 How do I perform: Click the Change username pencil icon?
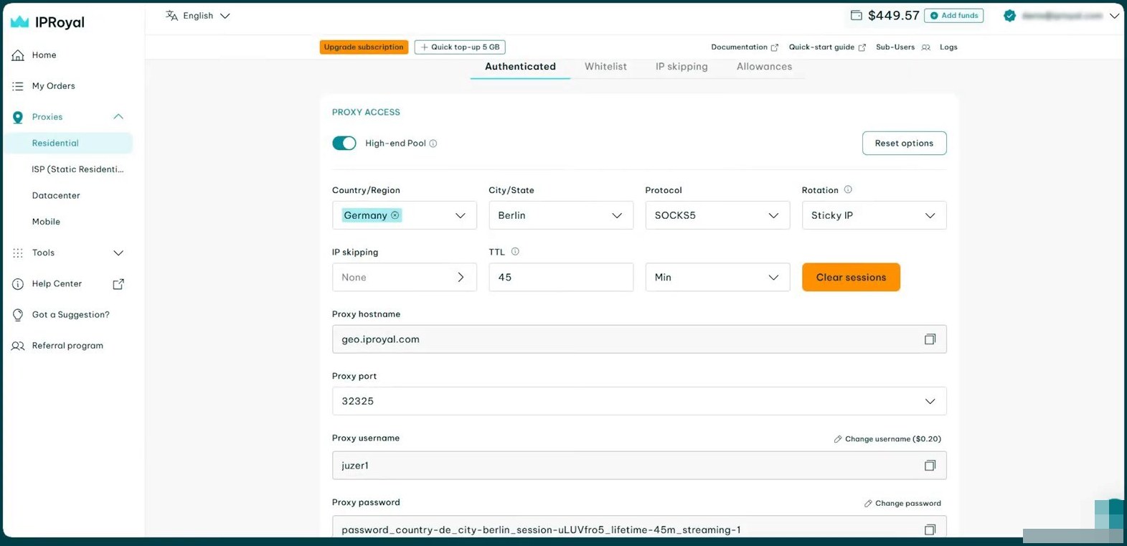coord(838,439)
